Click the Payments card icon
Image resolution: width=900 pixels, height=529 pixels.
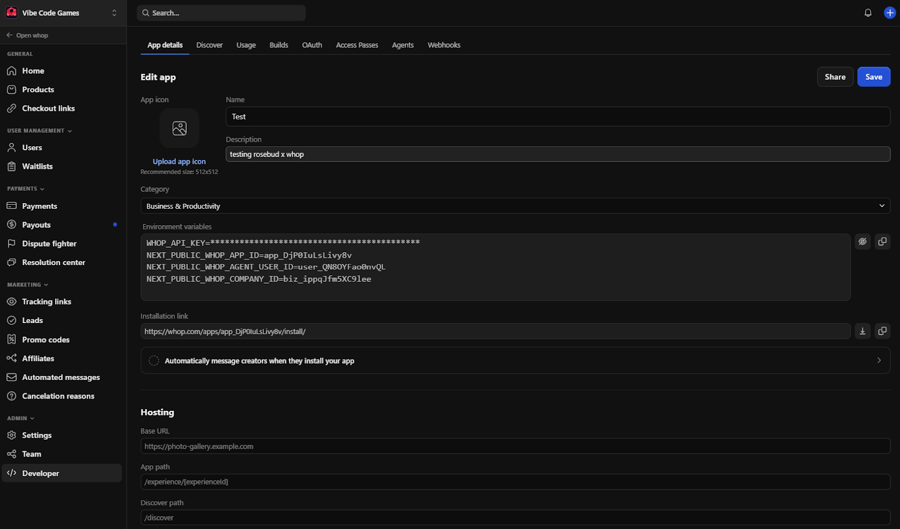pos(11,206)
